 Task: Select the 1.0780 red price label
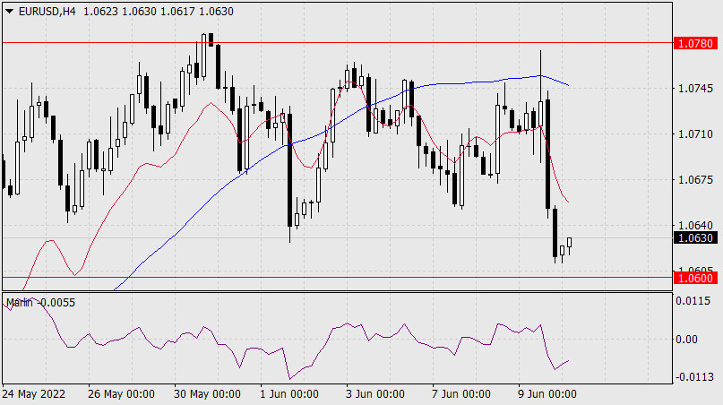click(696, 43)
